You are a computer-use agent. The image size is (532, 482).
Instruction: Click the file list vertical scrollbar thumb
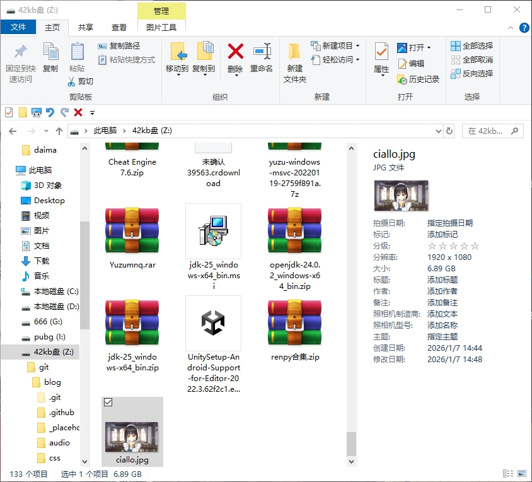(351, 444)
